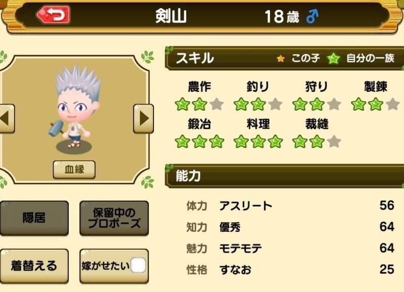Click the 魅力 モテモテ stat row
Image resolution: width=404 pixels, height=292 pixels.
point(290,248)
